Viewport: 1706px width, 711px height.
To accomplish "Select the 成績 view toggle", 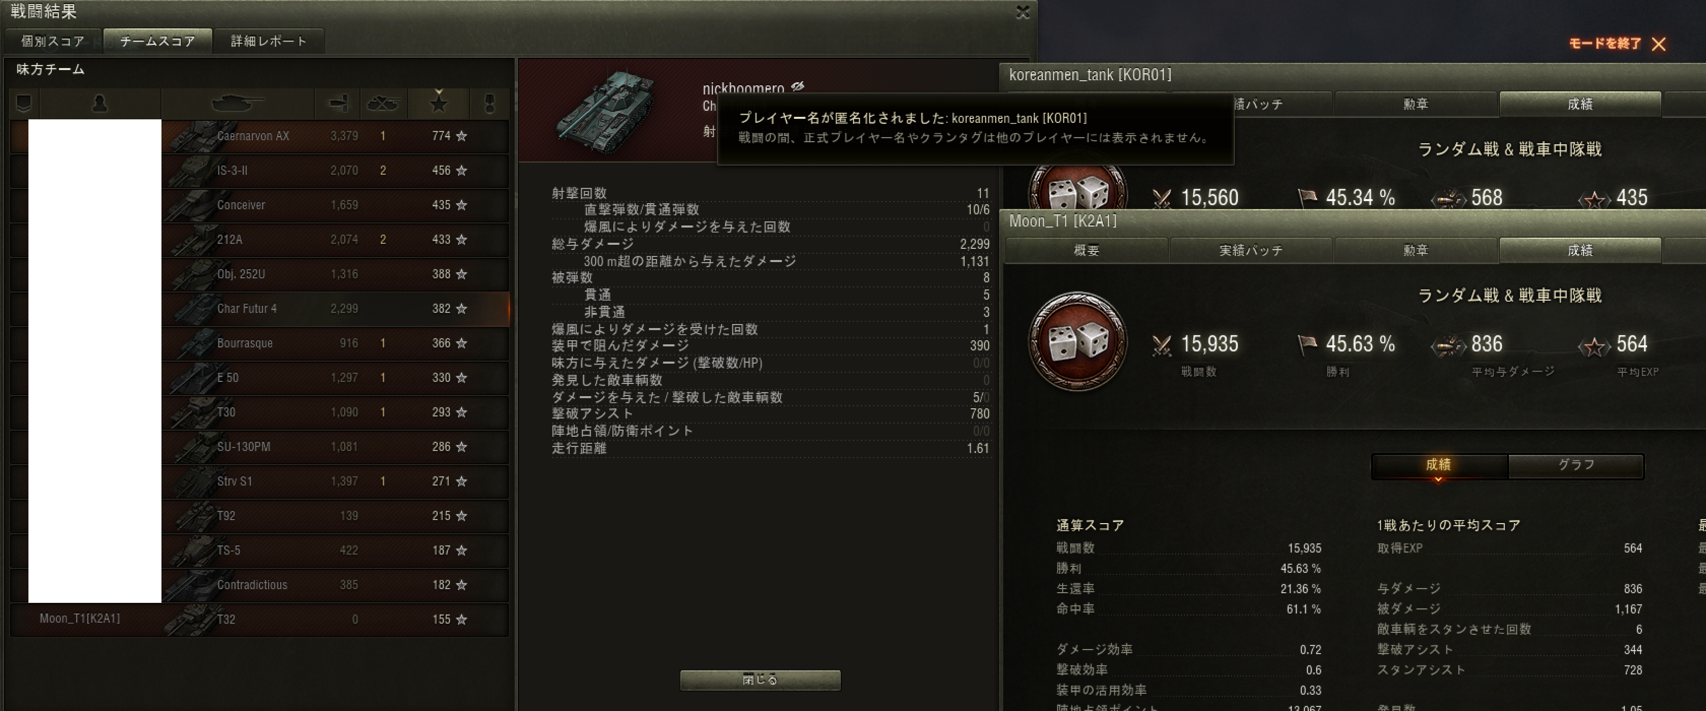I will point(1438,465).
